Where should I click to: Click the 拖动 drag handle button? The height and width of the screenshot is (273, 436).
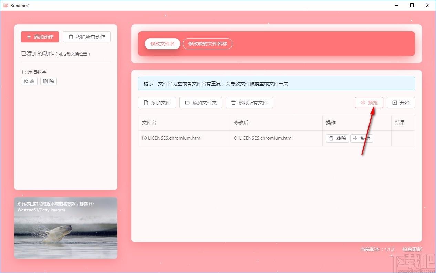click(362, 138)
